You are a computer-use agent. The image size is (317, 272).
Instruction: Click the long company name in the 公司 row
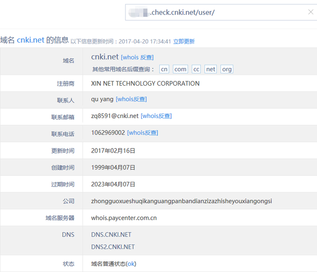point(181,201)
